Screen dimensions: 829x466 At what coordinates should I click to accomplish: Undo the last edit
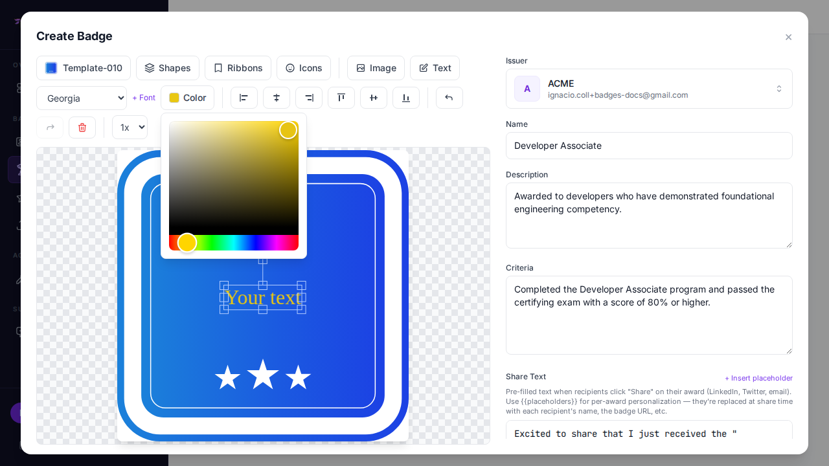tap(449, 98)
